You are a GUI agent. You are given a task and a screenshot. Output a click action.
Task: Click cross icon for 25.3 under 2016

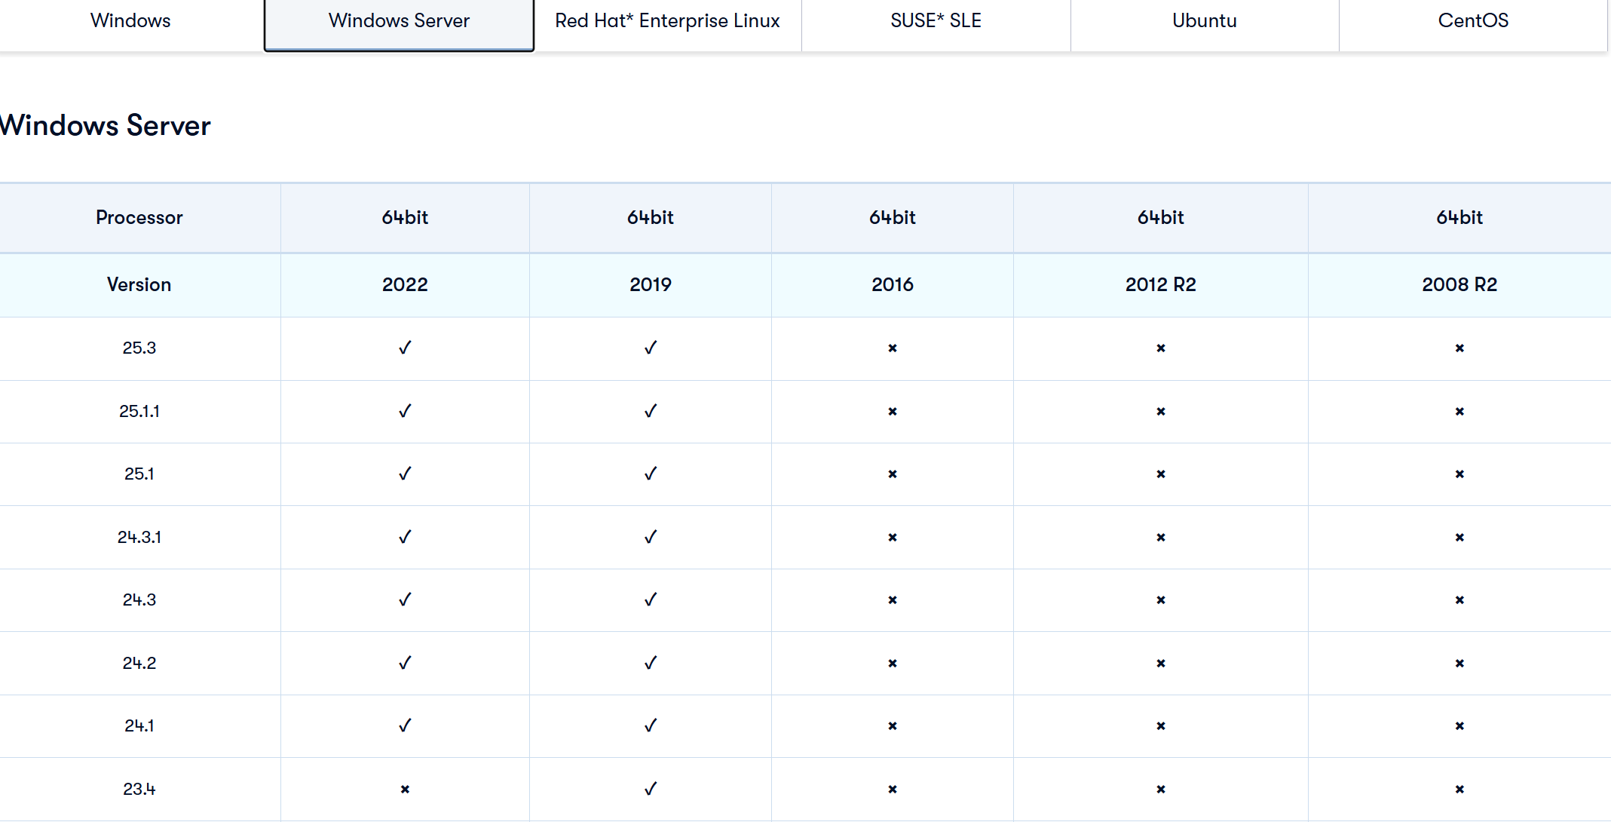coord(892,348)
